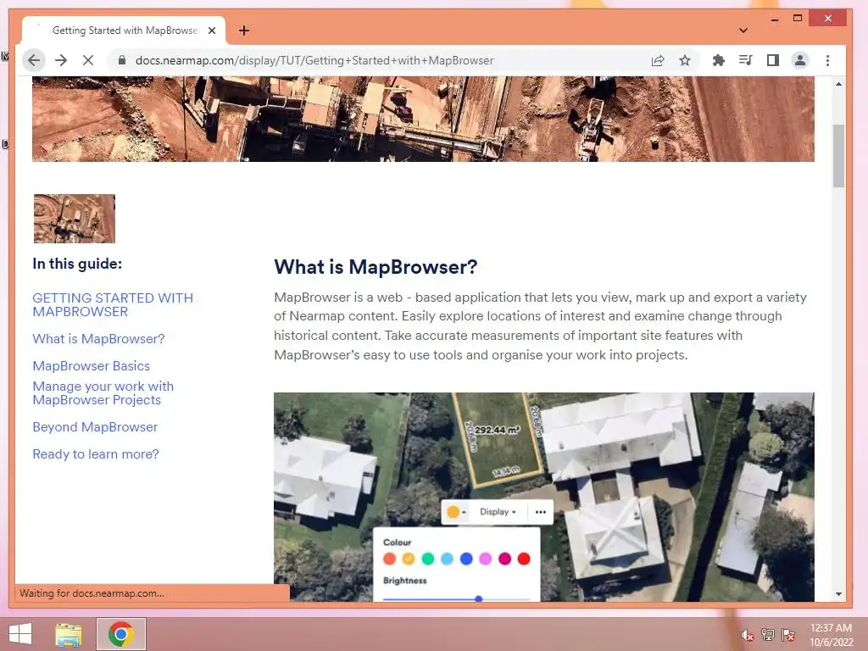Click the small mine site thumbnail

coord(75,219)
